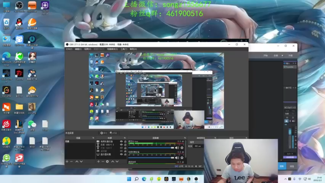Add a new source with the plus button
325x183 pixels.
pos(98,161)
